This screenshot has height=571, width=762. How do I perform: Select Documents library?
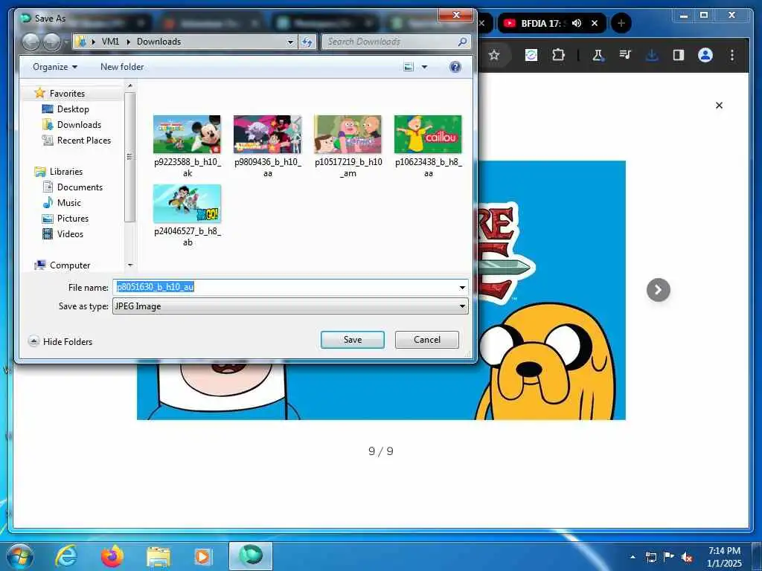pyautogui.click(x=80, y=187)
